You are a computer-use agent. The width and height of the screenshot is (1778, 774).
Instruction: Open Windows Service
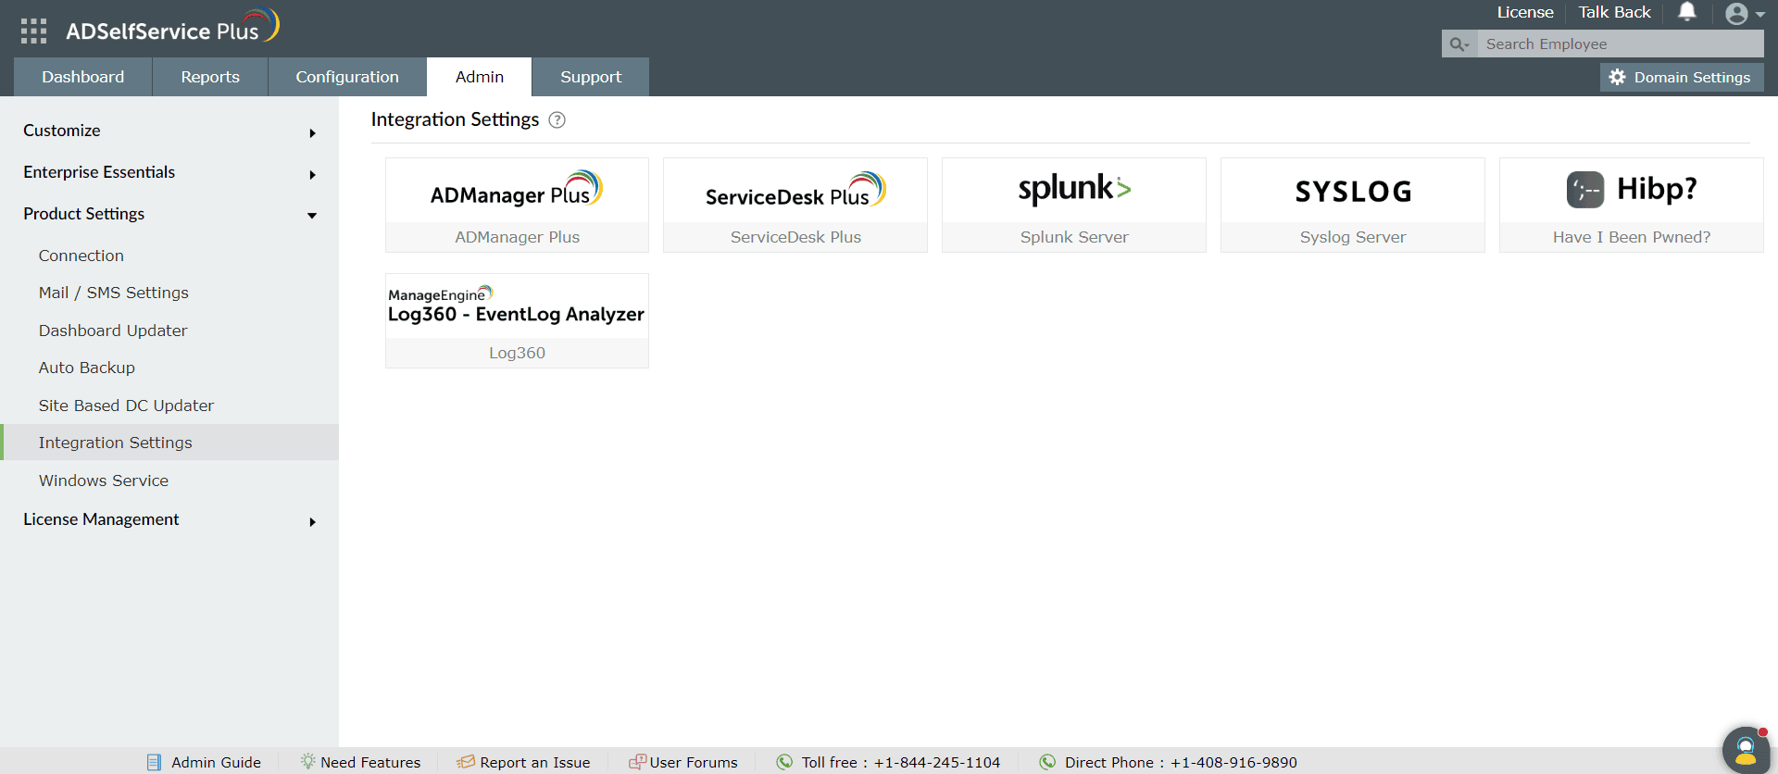coord(104,481)
